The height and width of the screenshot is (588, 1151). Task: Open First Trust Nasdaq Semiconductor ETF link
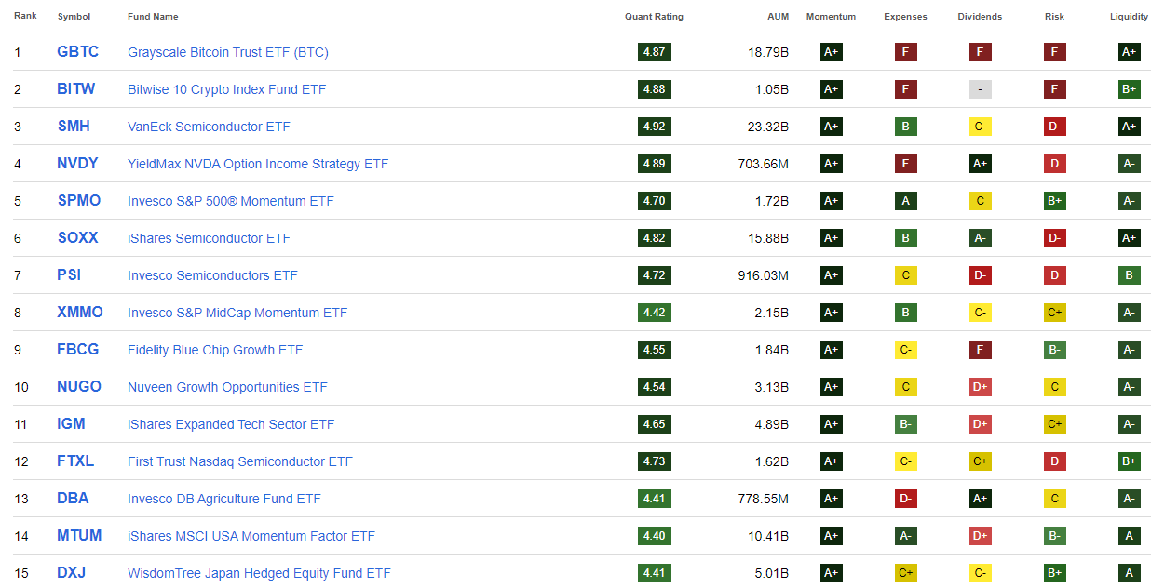[240, 461]
